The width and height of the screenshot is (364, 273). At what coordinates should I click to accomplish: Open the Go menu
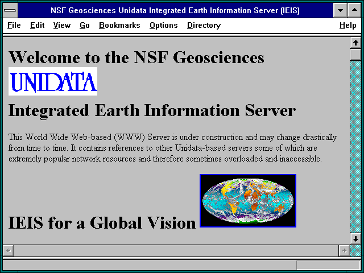85,25
